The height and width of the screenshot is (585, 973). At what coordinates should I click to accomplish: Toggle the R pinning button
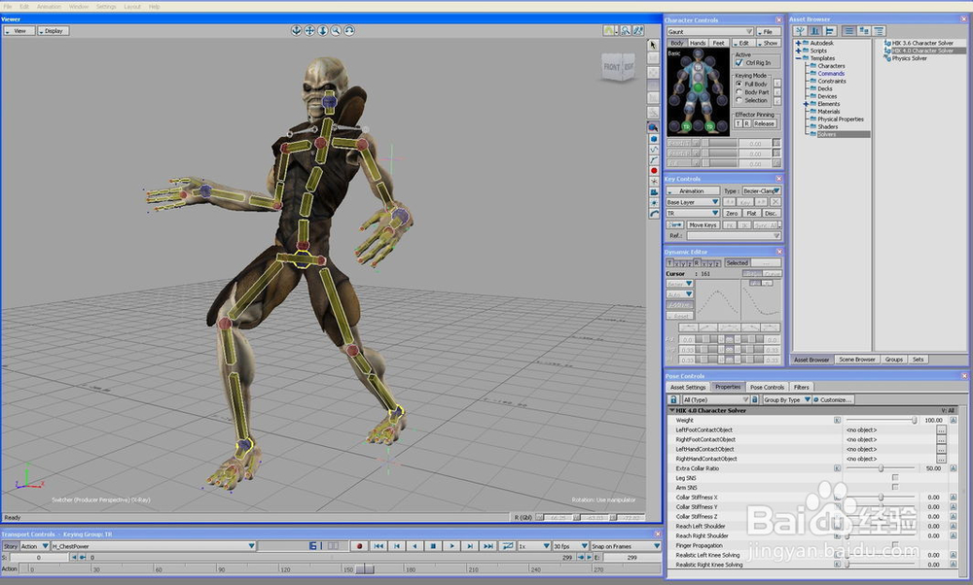(x=746, y=123)
